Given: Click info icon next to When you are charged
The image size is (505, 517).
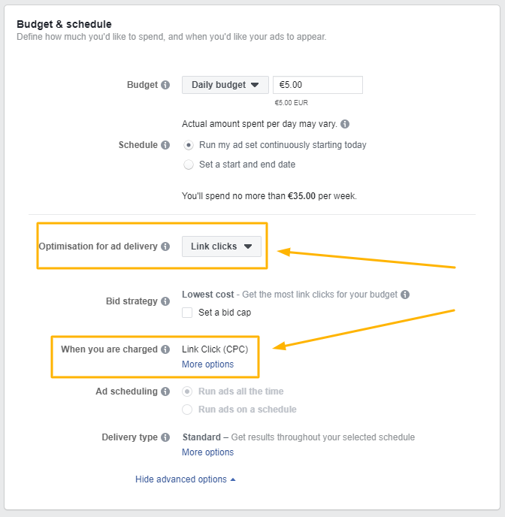Looking at the screenshot, I should (165, 349).
